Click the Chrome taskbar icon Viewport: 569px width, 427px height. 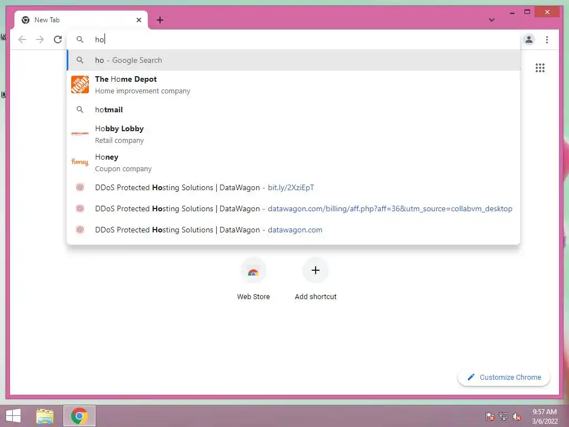[79, 416]
